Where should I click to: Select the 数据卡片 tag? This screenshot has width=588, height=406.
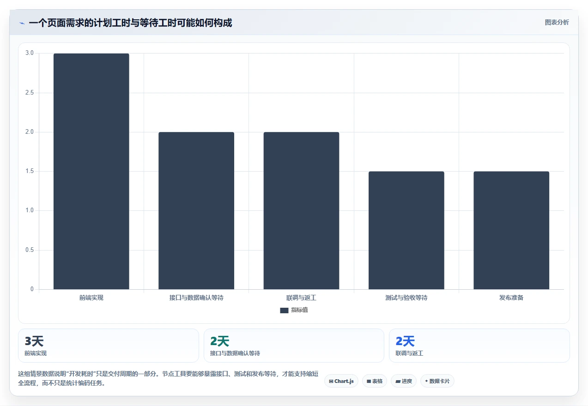click(437, 381)
